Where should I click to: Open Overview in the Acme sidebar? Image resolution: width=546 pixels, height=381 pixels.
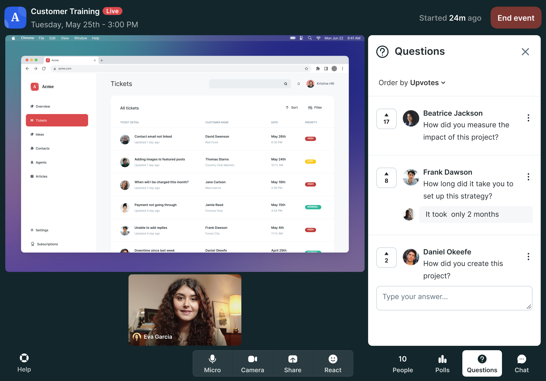coord(40,106)
